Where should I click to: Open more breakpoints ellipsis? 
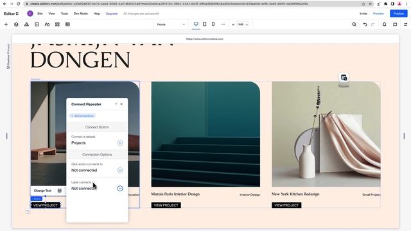click(223, 24)
